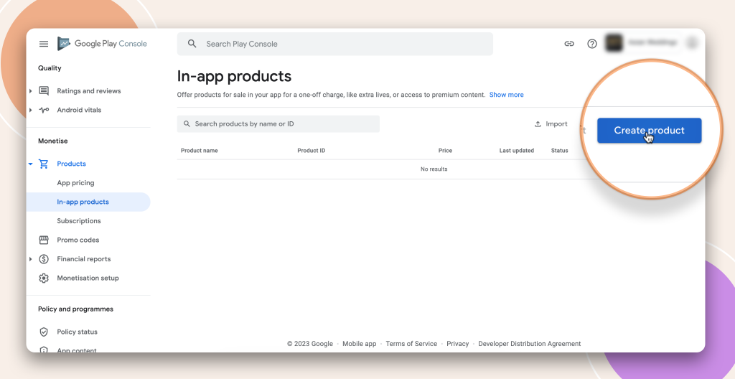Open Android vitals page
Image resolution: width=735 pixels, height=379 pixels.
pyautogui.click(x=79, y=111)
